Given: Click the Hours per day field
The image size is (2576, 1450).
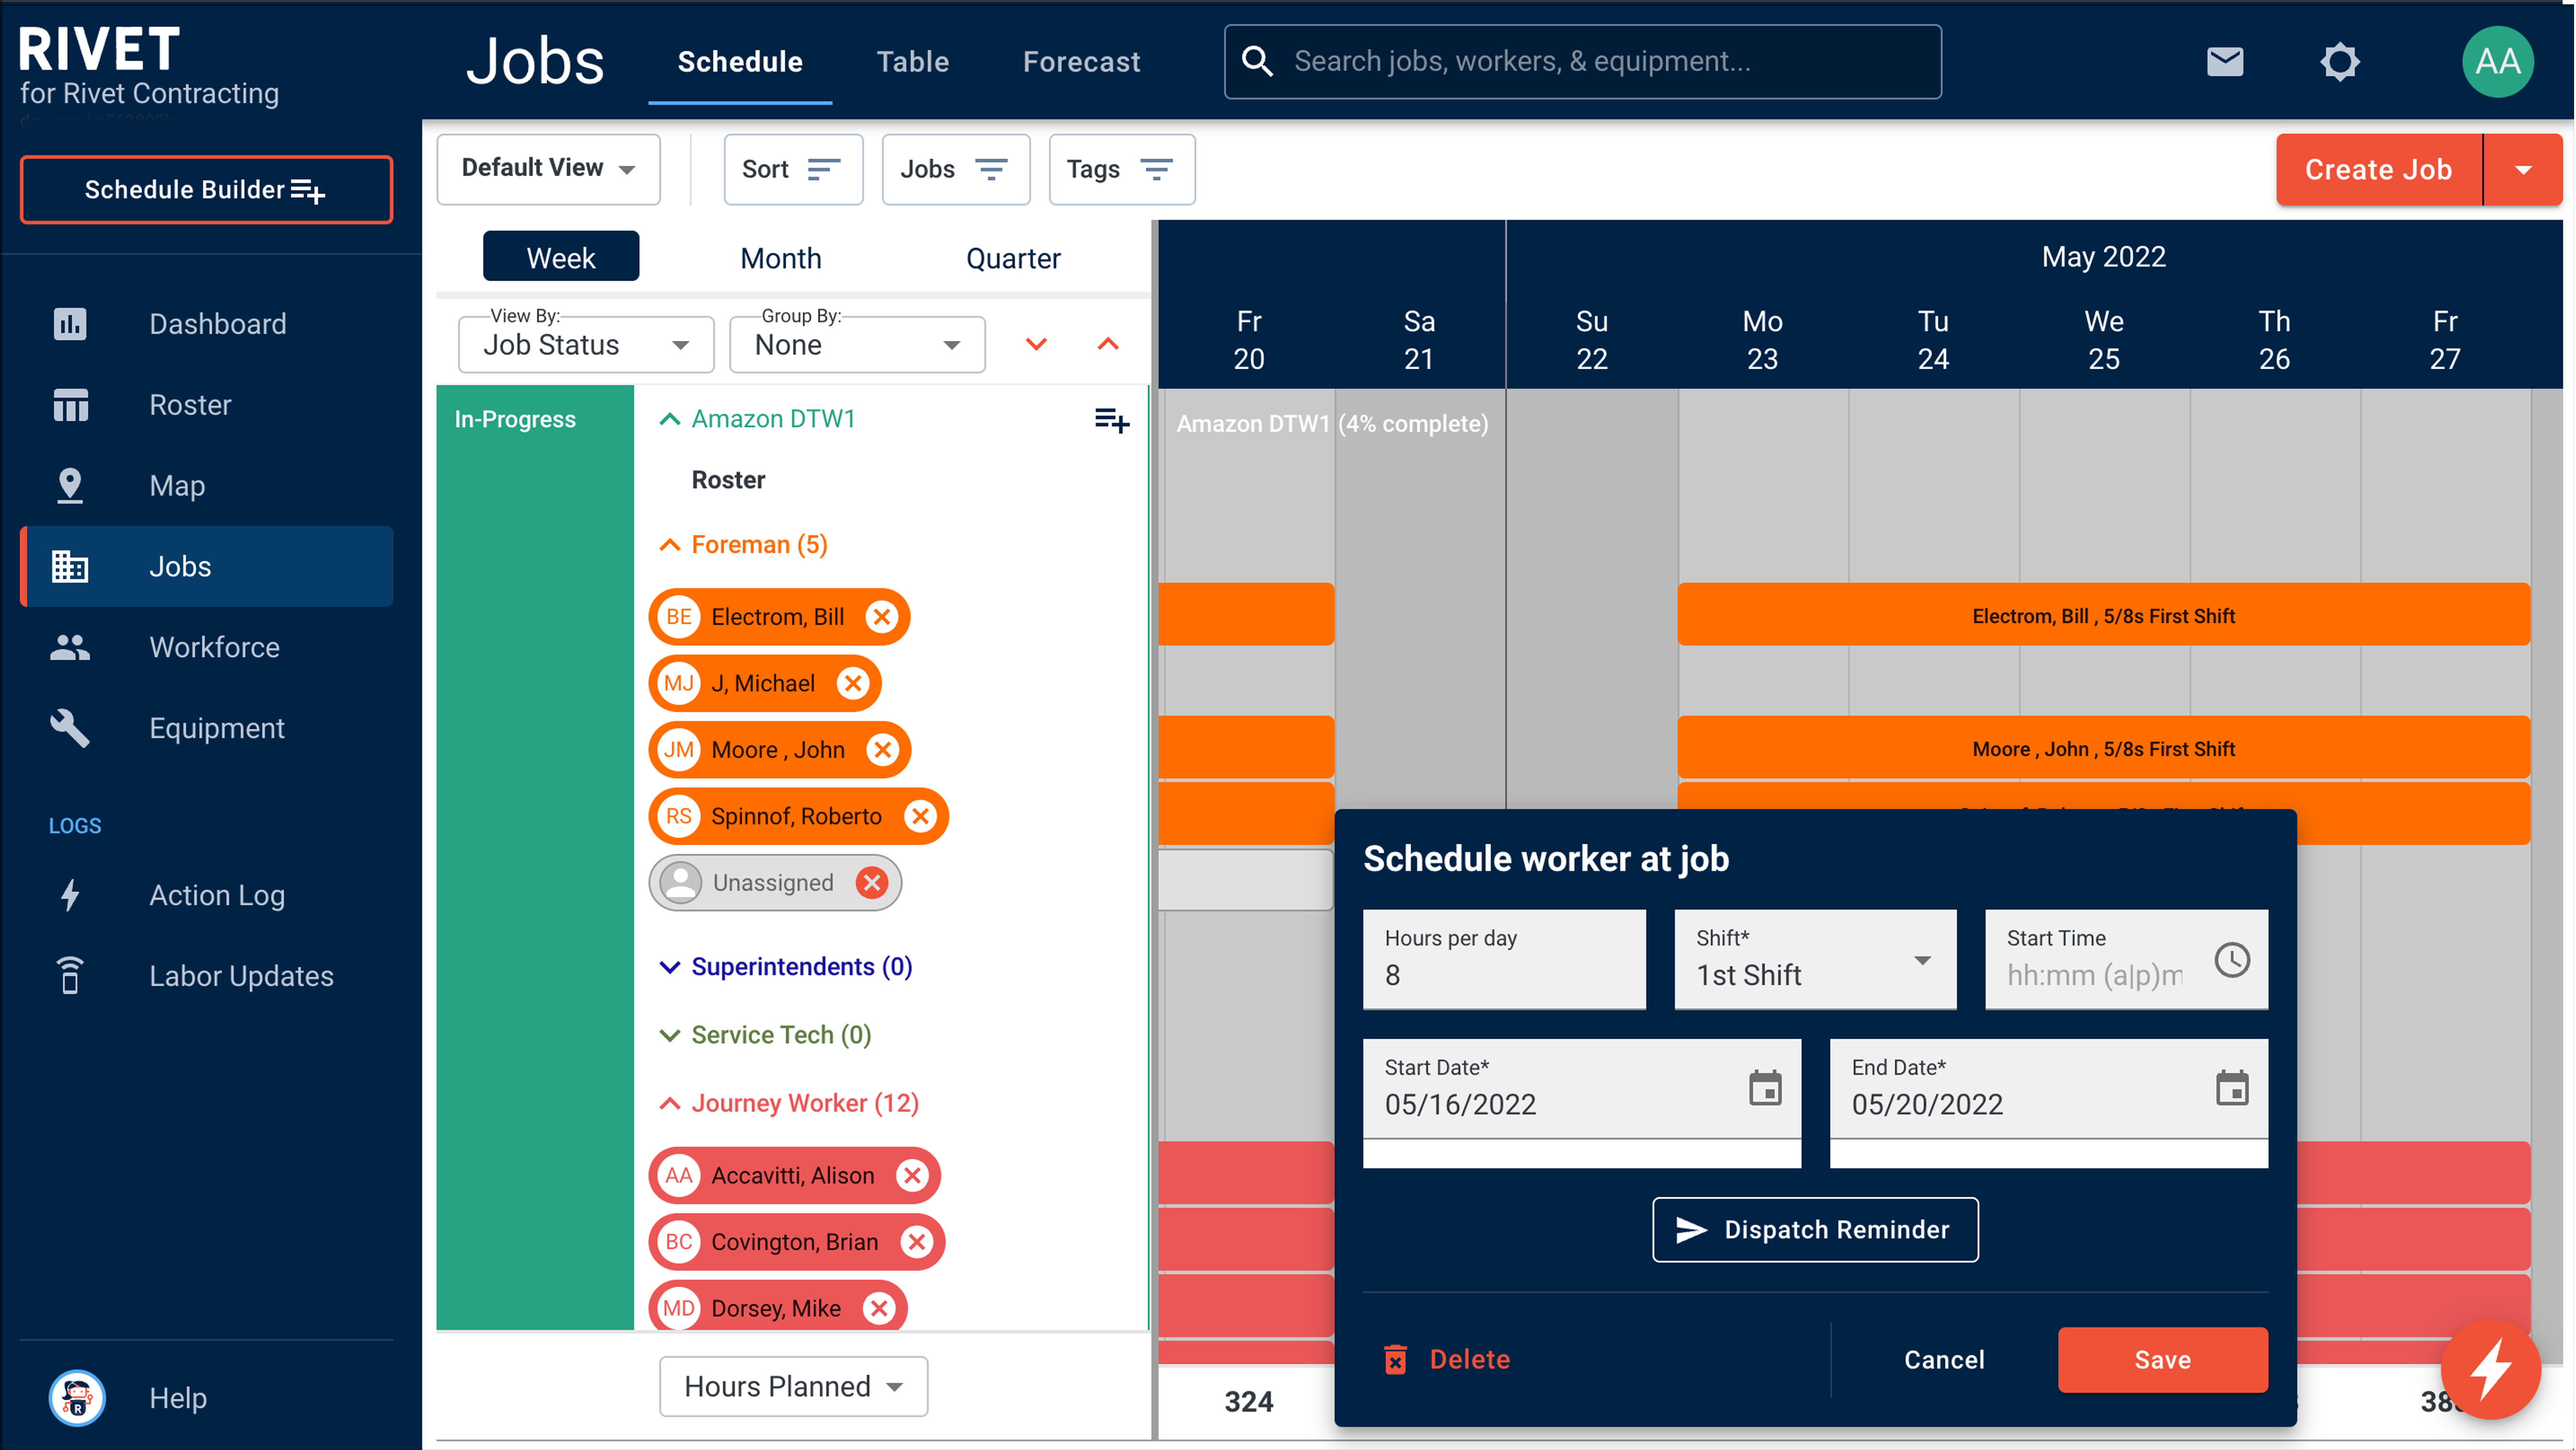Looking at the screenshot, I should (1504, 960).
